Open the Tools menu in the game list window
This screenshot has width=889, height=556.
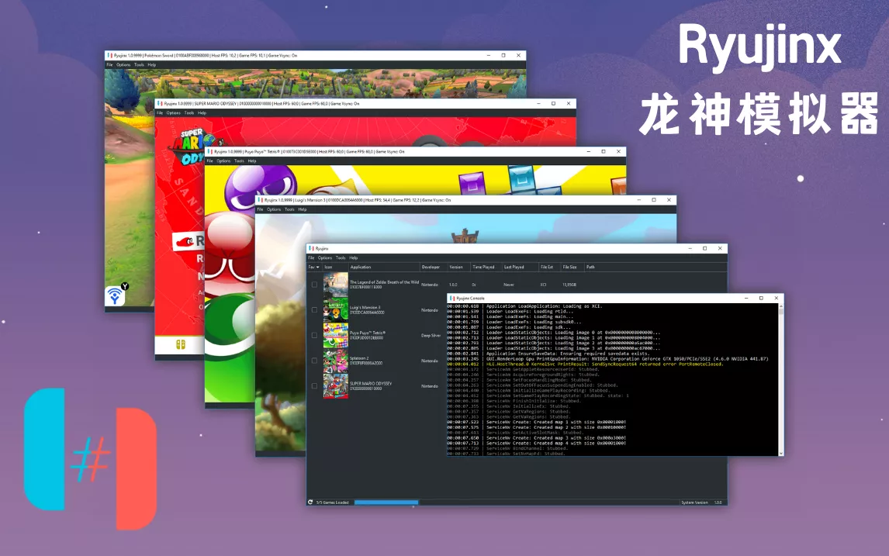[341, 258]
